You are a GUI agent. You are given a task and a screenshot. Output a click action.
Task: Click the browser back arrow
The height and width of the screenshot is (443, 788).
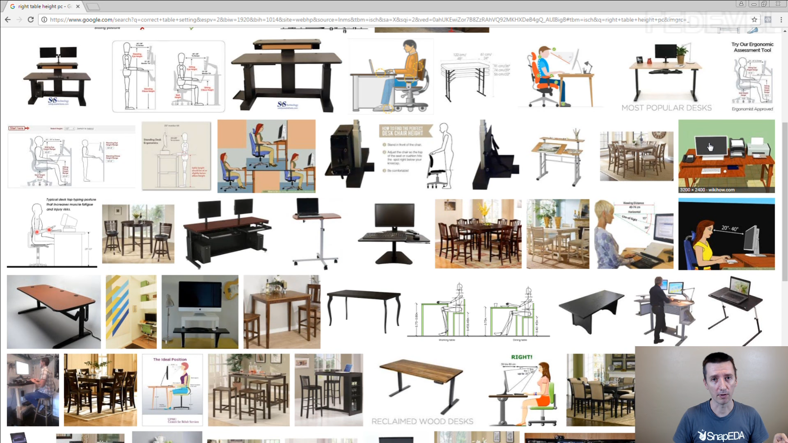click(8, 20)
